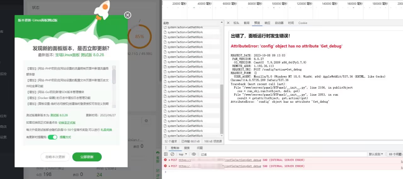Toggle the console sidebar icon
The image size is (403, 179).
tap(166, 154)
